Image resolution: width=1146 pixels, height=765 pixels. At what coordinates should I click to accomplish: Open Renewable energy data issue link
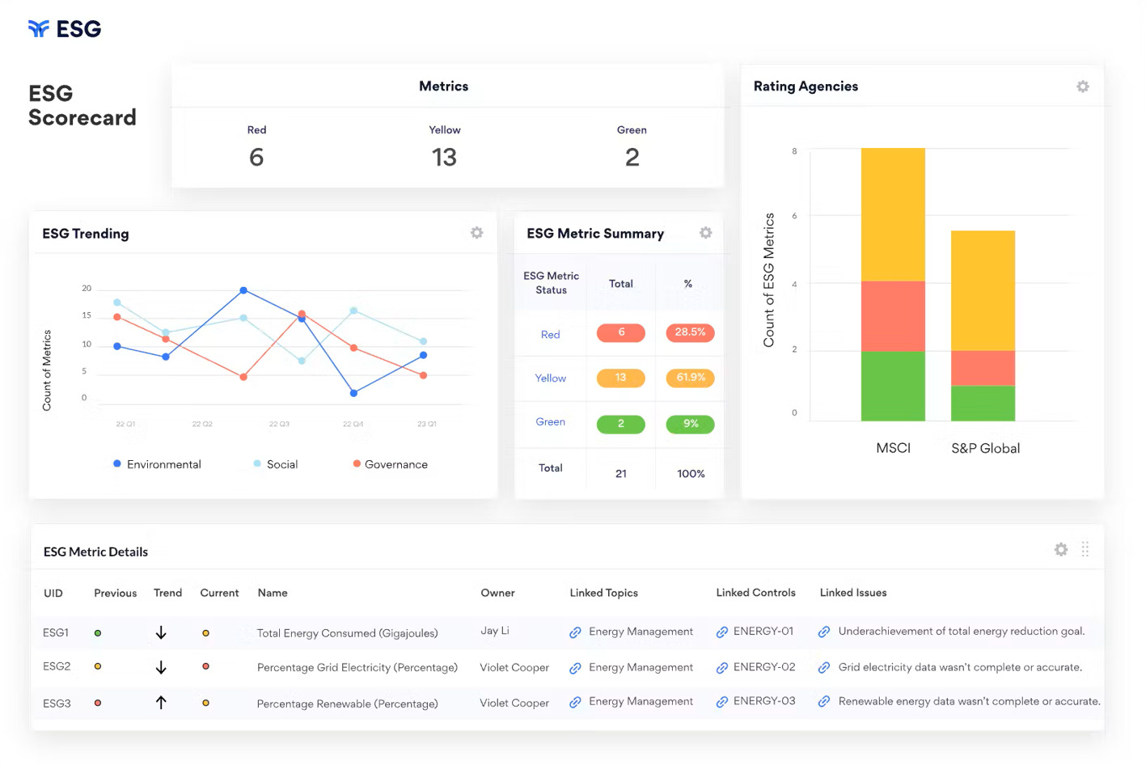click(969, 700)
